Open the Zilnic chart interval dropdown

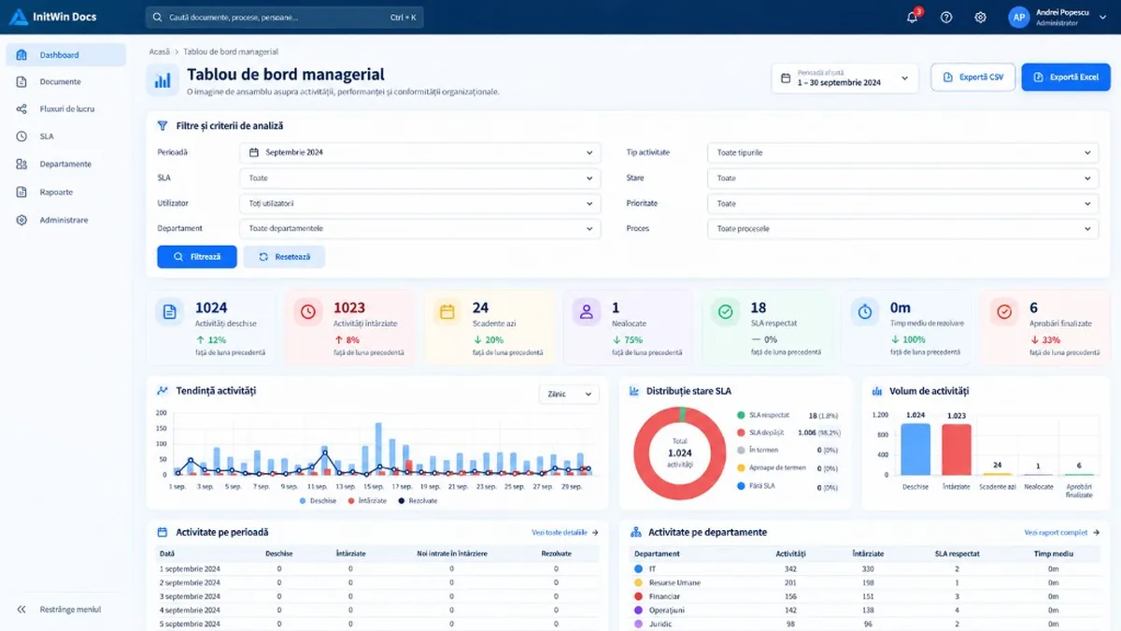coord(569,394)
